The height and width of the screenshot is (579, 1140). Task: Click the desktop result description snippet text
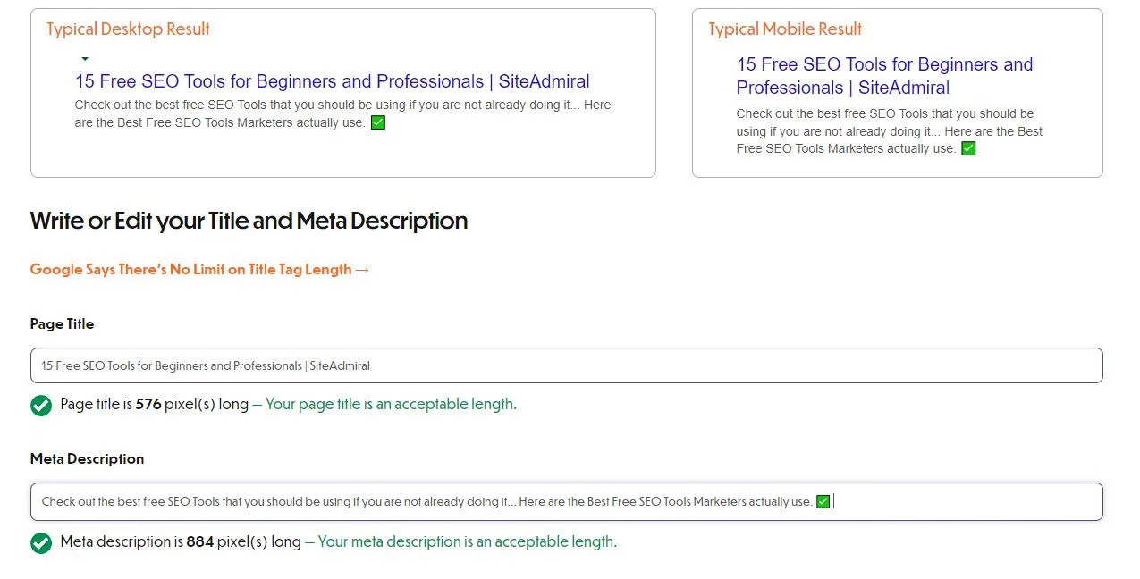[x=342, y=113]
